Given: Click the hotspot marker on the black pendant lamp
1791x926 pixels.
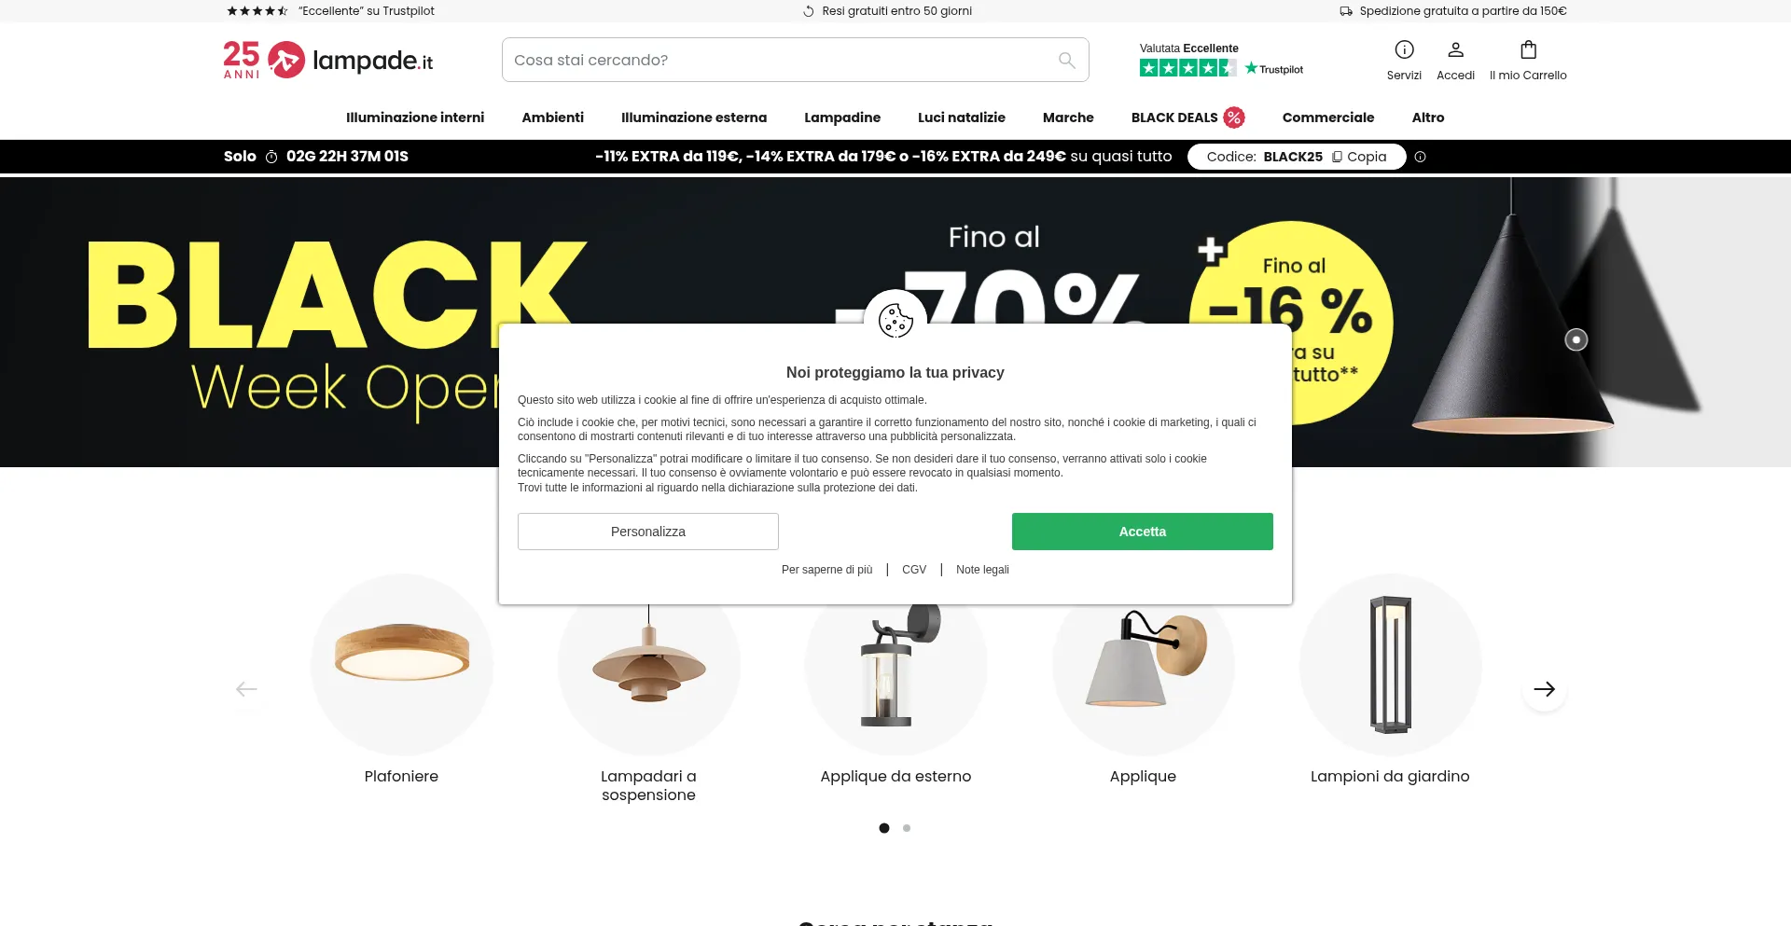Looking at the screenshot, I should click(x=1576, y=339).
